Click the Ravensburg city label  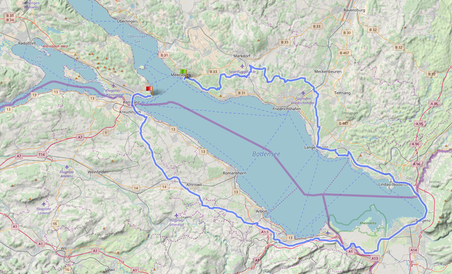click(x=354, y=10)
